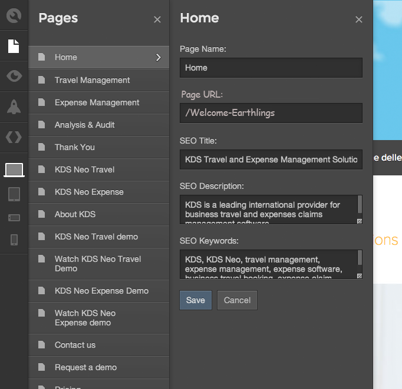Open the code brackets icon
The height and width of the screenshot is (389, 402).
14,137
